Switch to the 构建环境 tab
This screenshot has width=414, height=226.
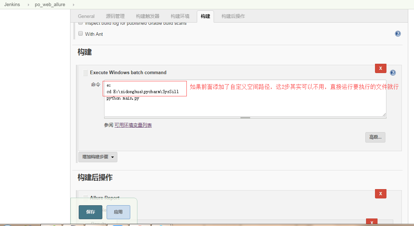pos(180,16)
